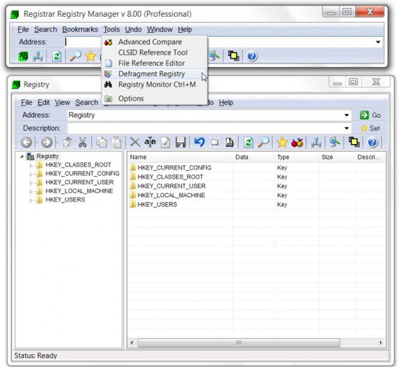Expand HKEY_CLASSES_ROOT in the tree
398x367 pixels.
point(31,165)
